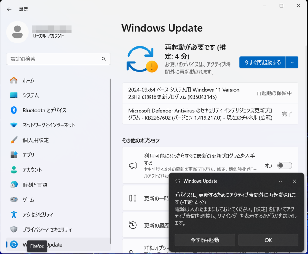308x254 pixels.
Task: Click the Windows Update sidebar sync icon
Action: 14,244
